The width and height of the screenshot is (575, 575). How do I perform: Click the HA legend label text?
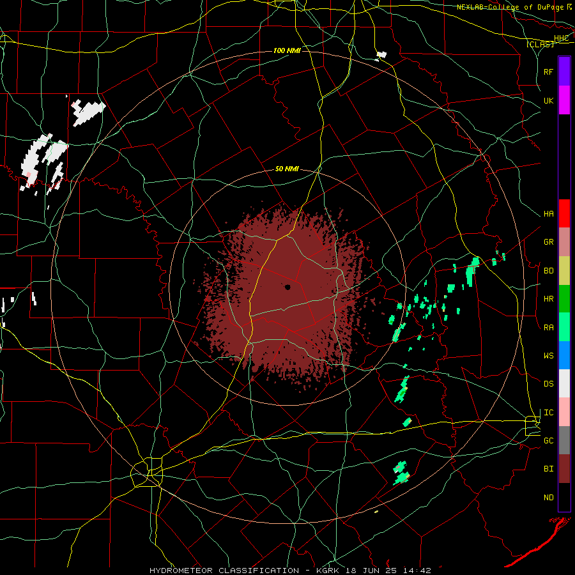point(548,214)
